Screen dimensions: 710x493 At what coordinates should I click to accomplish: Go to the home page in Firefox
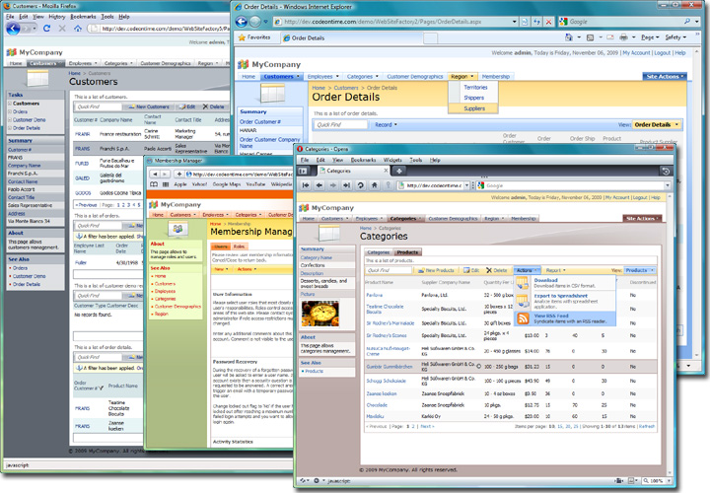[x=78, y=29]
